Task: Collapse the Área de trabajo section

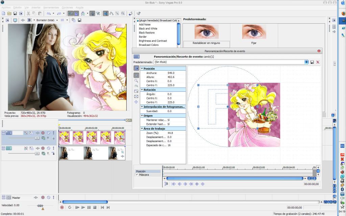Action: tap(142, 129)
